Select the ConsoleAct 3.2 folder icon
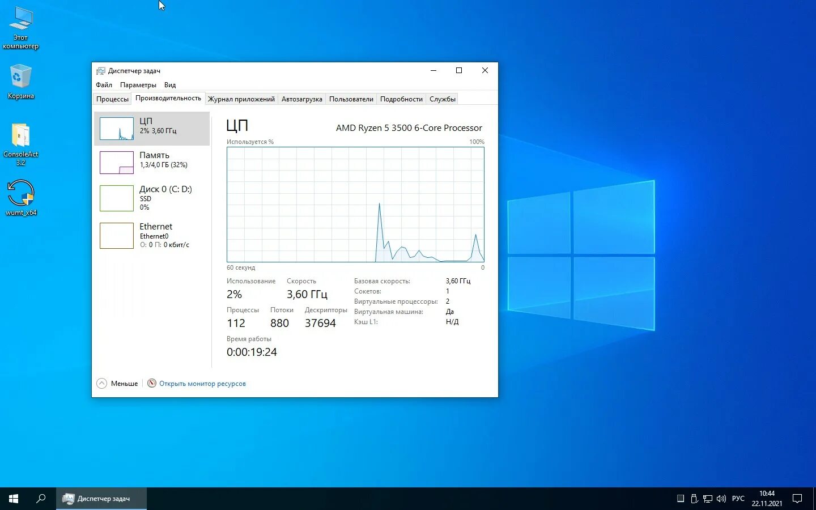This screenshot has height=510, width=816. [x=21, y=144]
